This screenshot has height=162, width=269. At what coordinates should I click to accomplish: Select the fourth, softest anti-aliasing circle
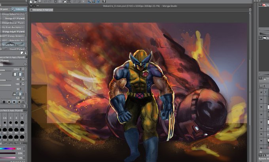[19, 102]
